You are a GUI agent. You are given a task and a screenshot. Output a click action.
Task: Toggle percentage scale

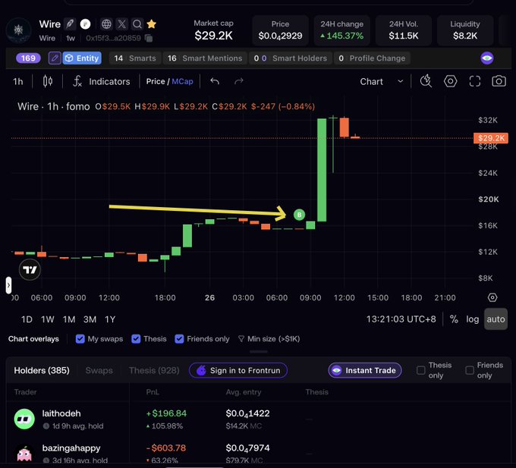[454, 319]
